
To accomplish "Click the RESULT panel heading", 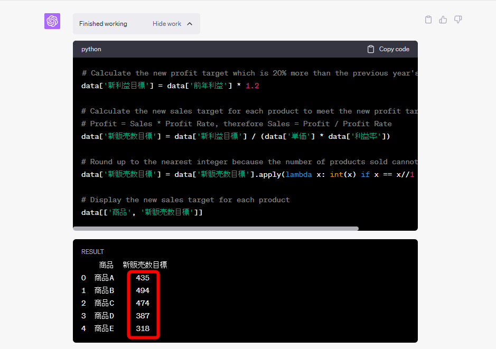I will (x=92, y=252).
